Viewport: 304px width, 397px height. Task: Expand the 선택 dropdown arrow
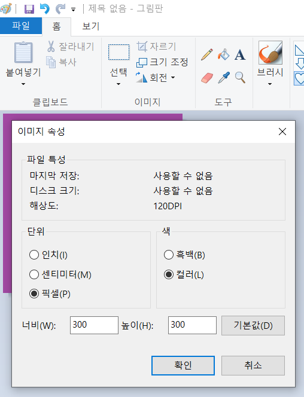click(x=118, y=84)
